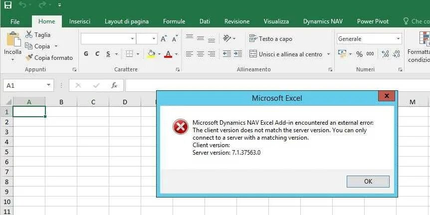Image resolution: width=430 pixels, height=215 pixels.
Task: Switch to the Visualizza tab
Action: (276, 21)
